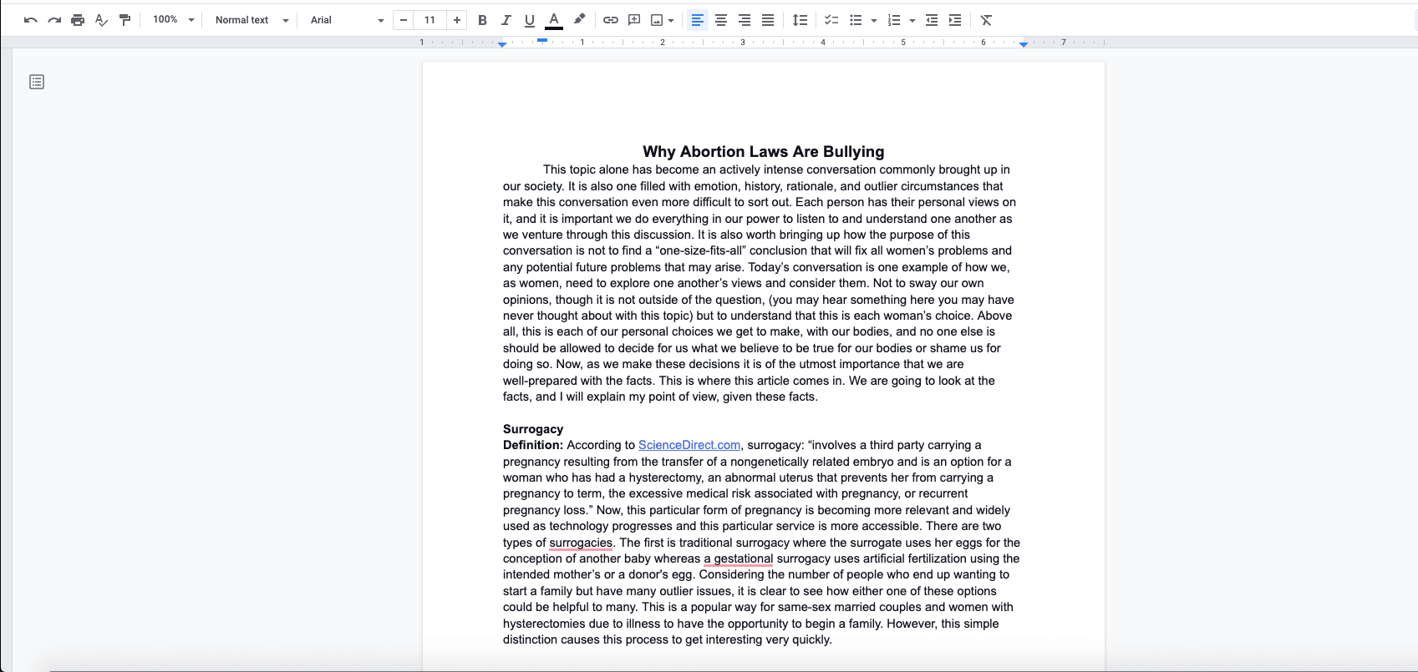This screenshot has width=1418, height=672.
Task: Click the bold 'Definition:' label
Action: click(x=533, y=445)
